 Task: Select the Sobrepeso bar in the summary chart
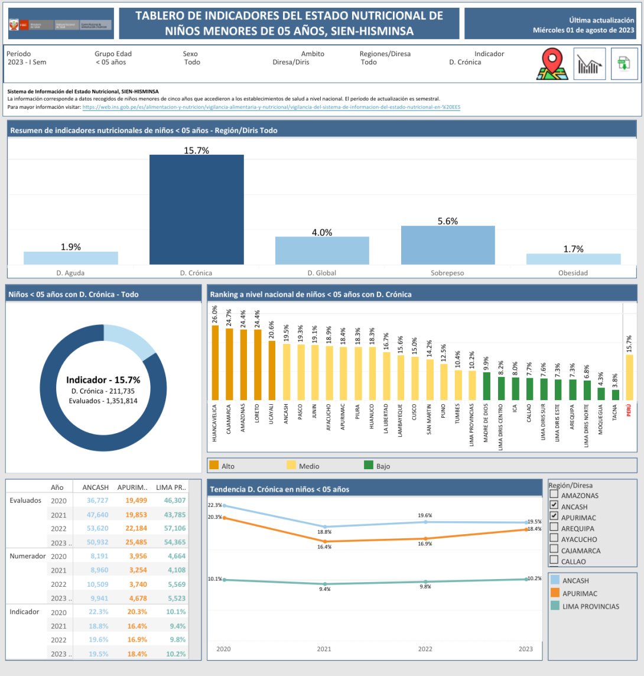(448, 245)
